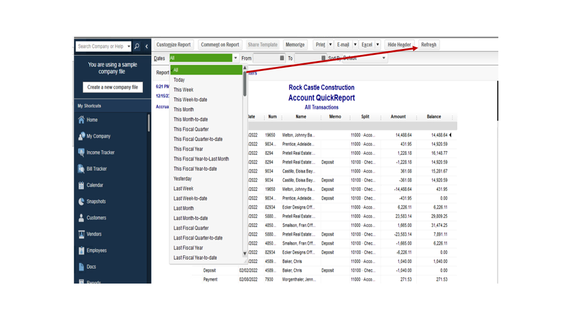
Task: Click the Comment on Report button
Action: [x=220, y=45]
